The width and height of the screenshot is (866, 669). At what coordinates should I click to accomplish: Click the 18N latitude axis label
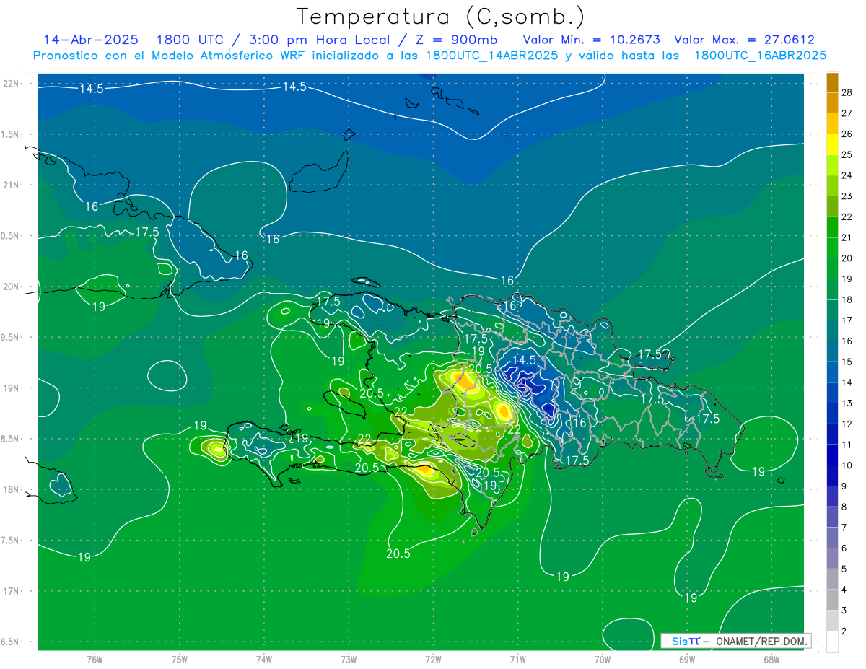(x=12, y=489)
